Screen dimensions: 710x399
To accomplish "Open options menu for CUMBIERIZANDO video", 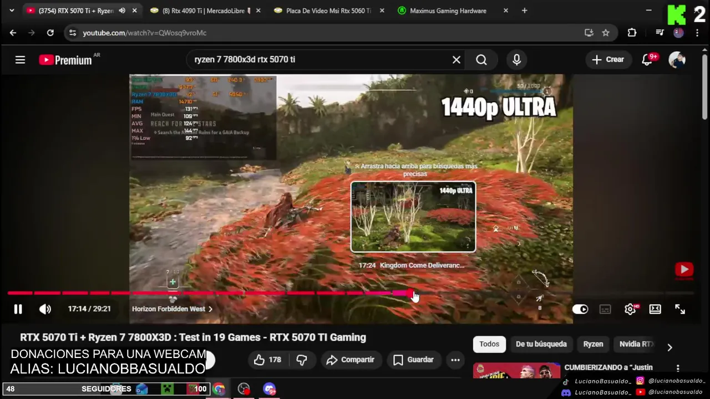I will (678, 368).
